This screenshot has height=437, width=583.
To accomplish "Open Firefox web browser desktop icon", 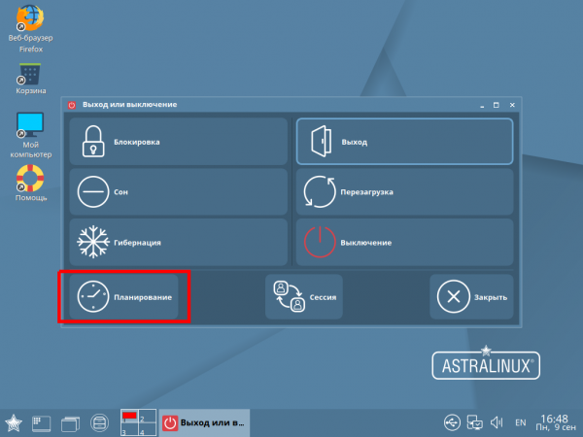I will click(31, 24).
